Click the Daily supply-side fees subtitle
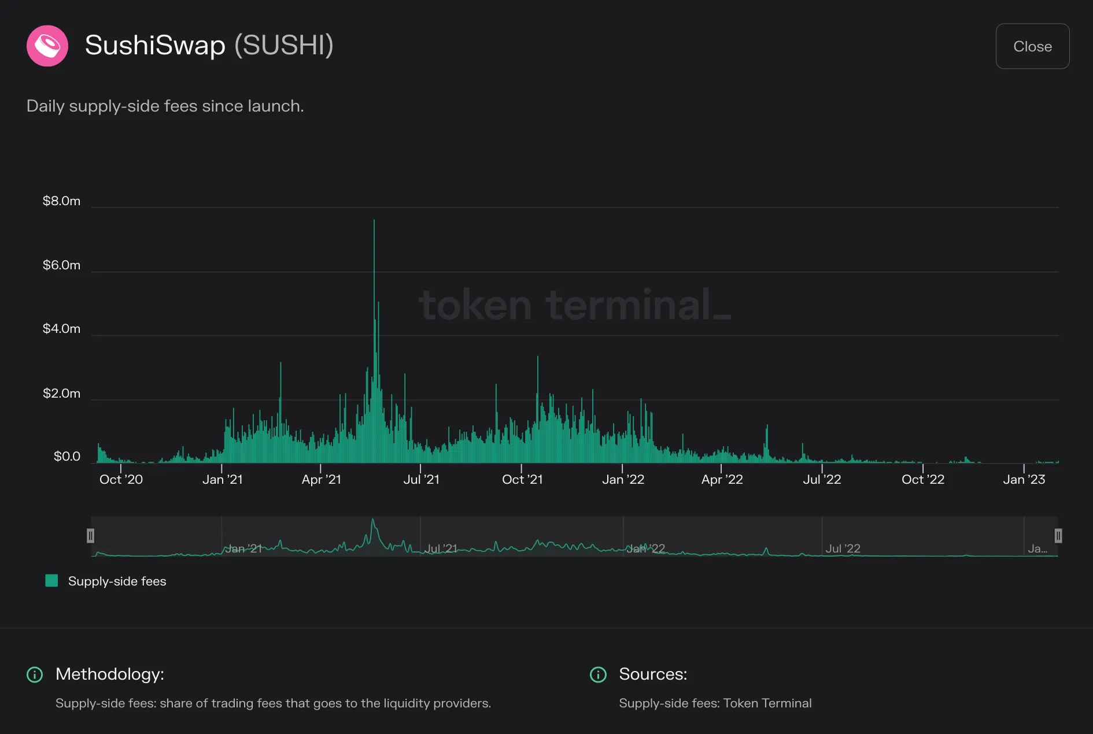Image resolution: width=1093 pixels, height=734 pixels. tap(165, 106)
